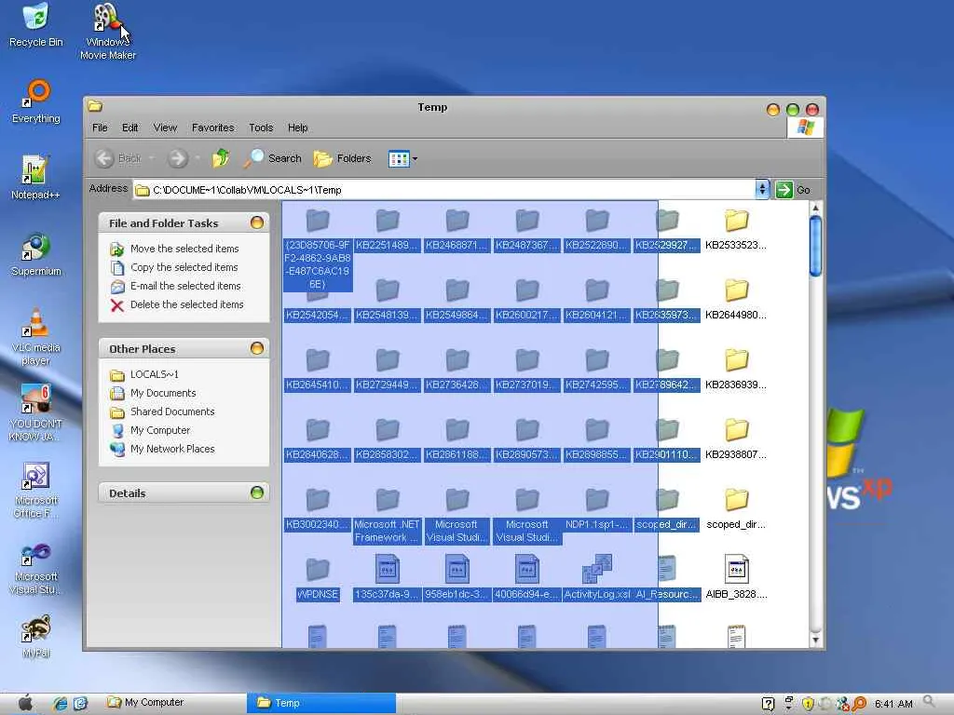Click E-mail the selected items
954x715 pixels.
click(176, 286)
